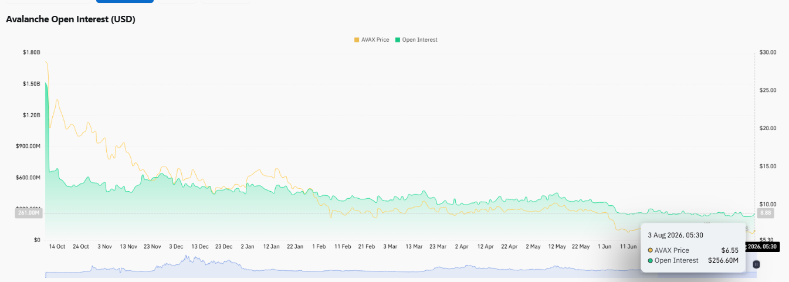789x282 pixels.
Task: Click the 22 May date label
Action: tap(581, 247)
